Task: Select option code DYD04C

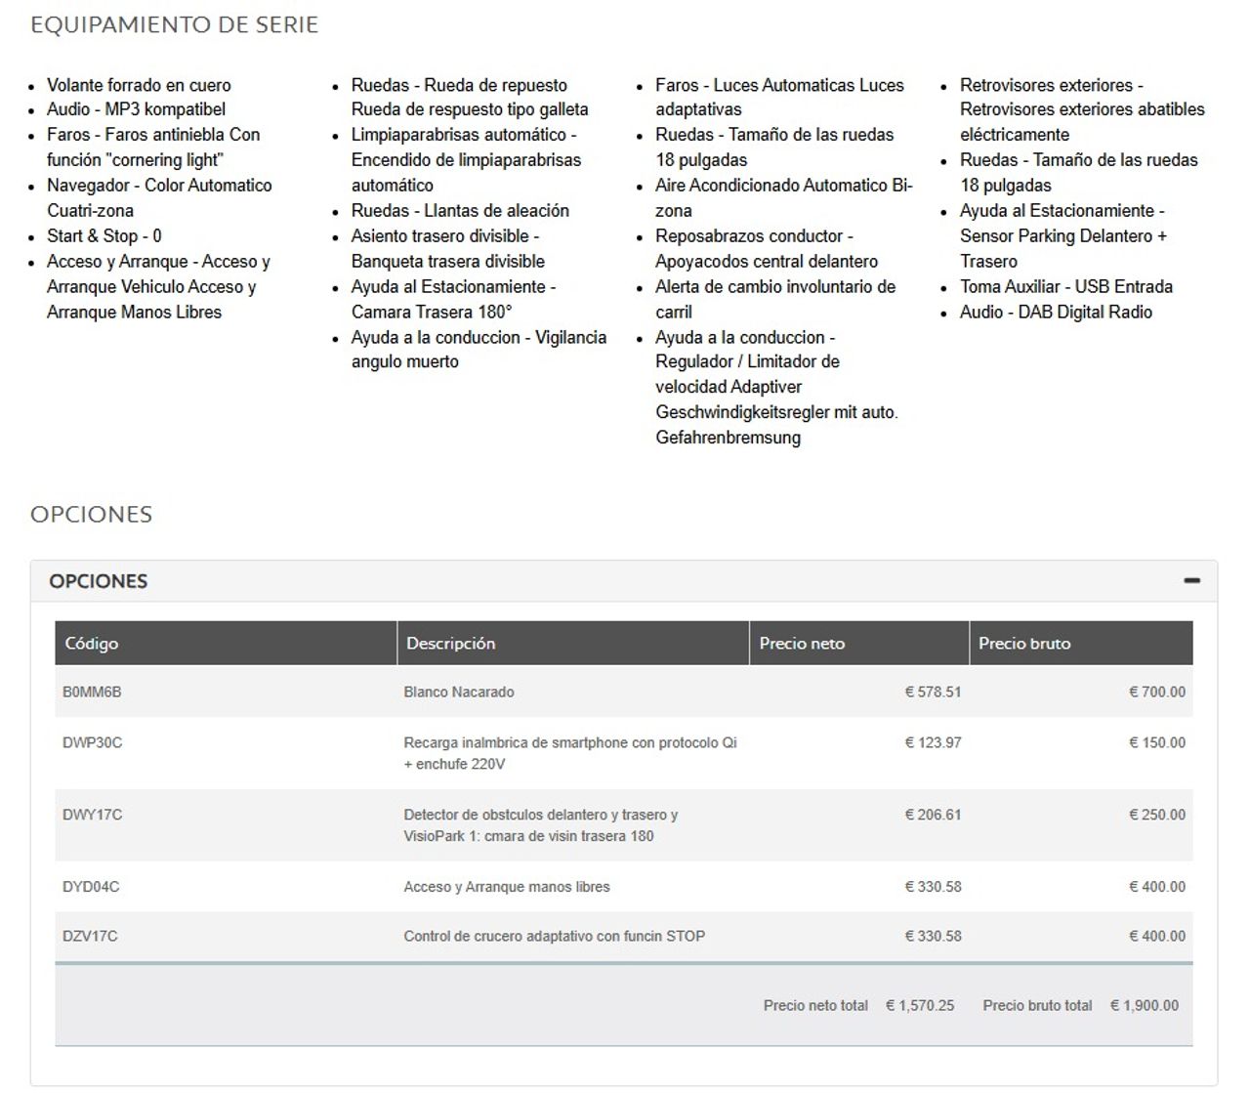Action: [91, 887]
